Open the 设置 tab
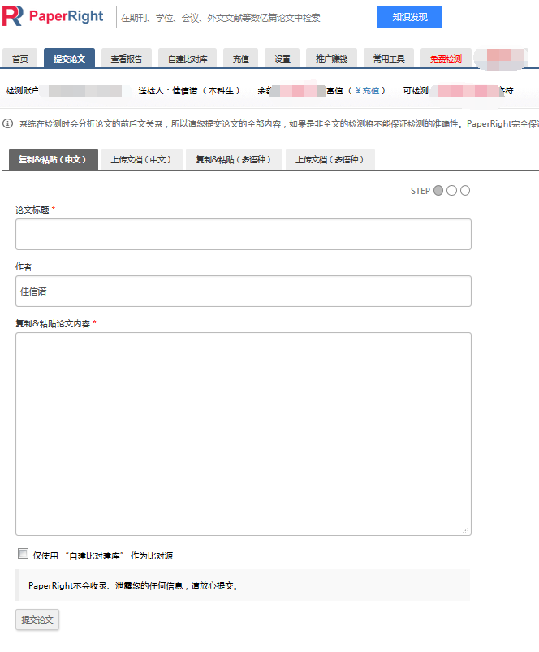This screenshot has width=539, height=652. pyautogui.click(x=282, y=58)
